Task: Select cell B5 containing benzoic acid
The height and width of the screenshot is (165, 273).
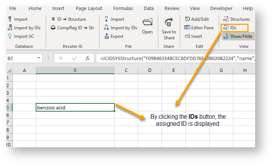Action: click(x=75, y=108)
